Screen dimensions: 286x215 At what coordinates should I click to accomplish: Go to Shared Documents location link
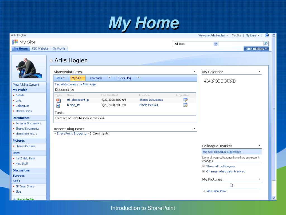click(x=151, y=100)
